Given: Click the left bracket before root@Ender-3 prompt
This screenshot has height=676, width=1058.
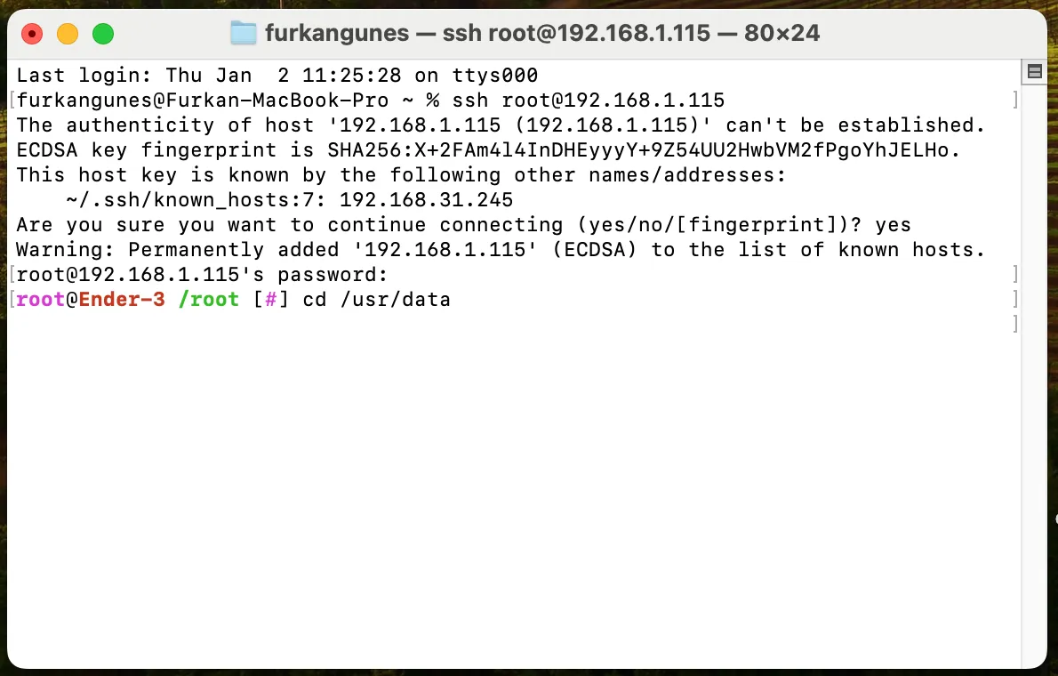Looking at the screenshot, I should click(12, 299).
